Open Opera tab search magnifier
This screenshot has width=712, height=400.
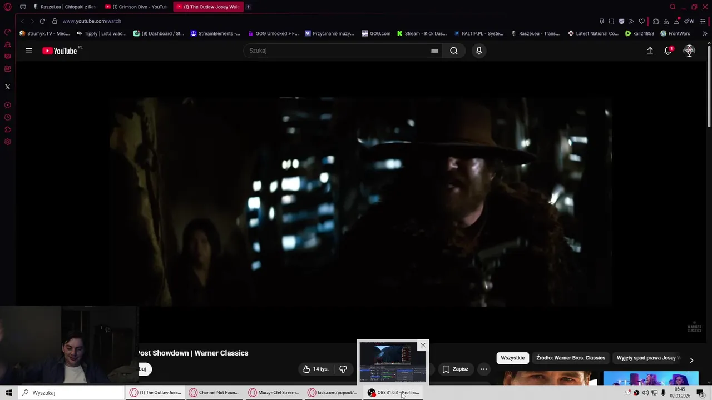coord(673,7)
